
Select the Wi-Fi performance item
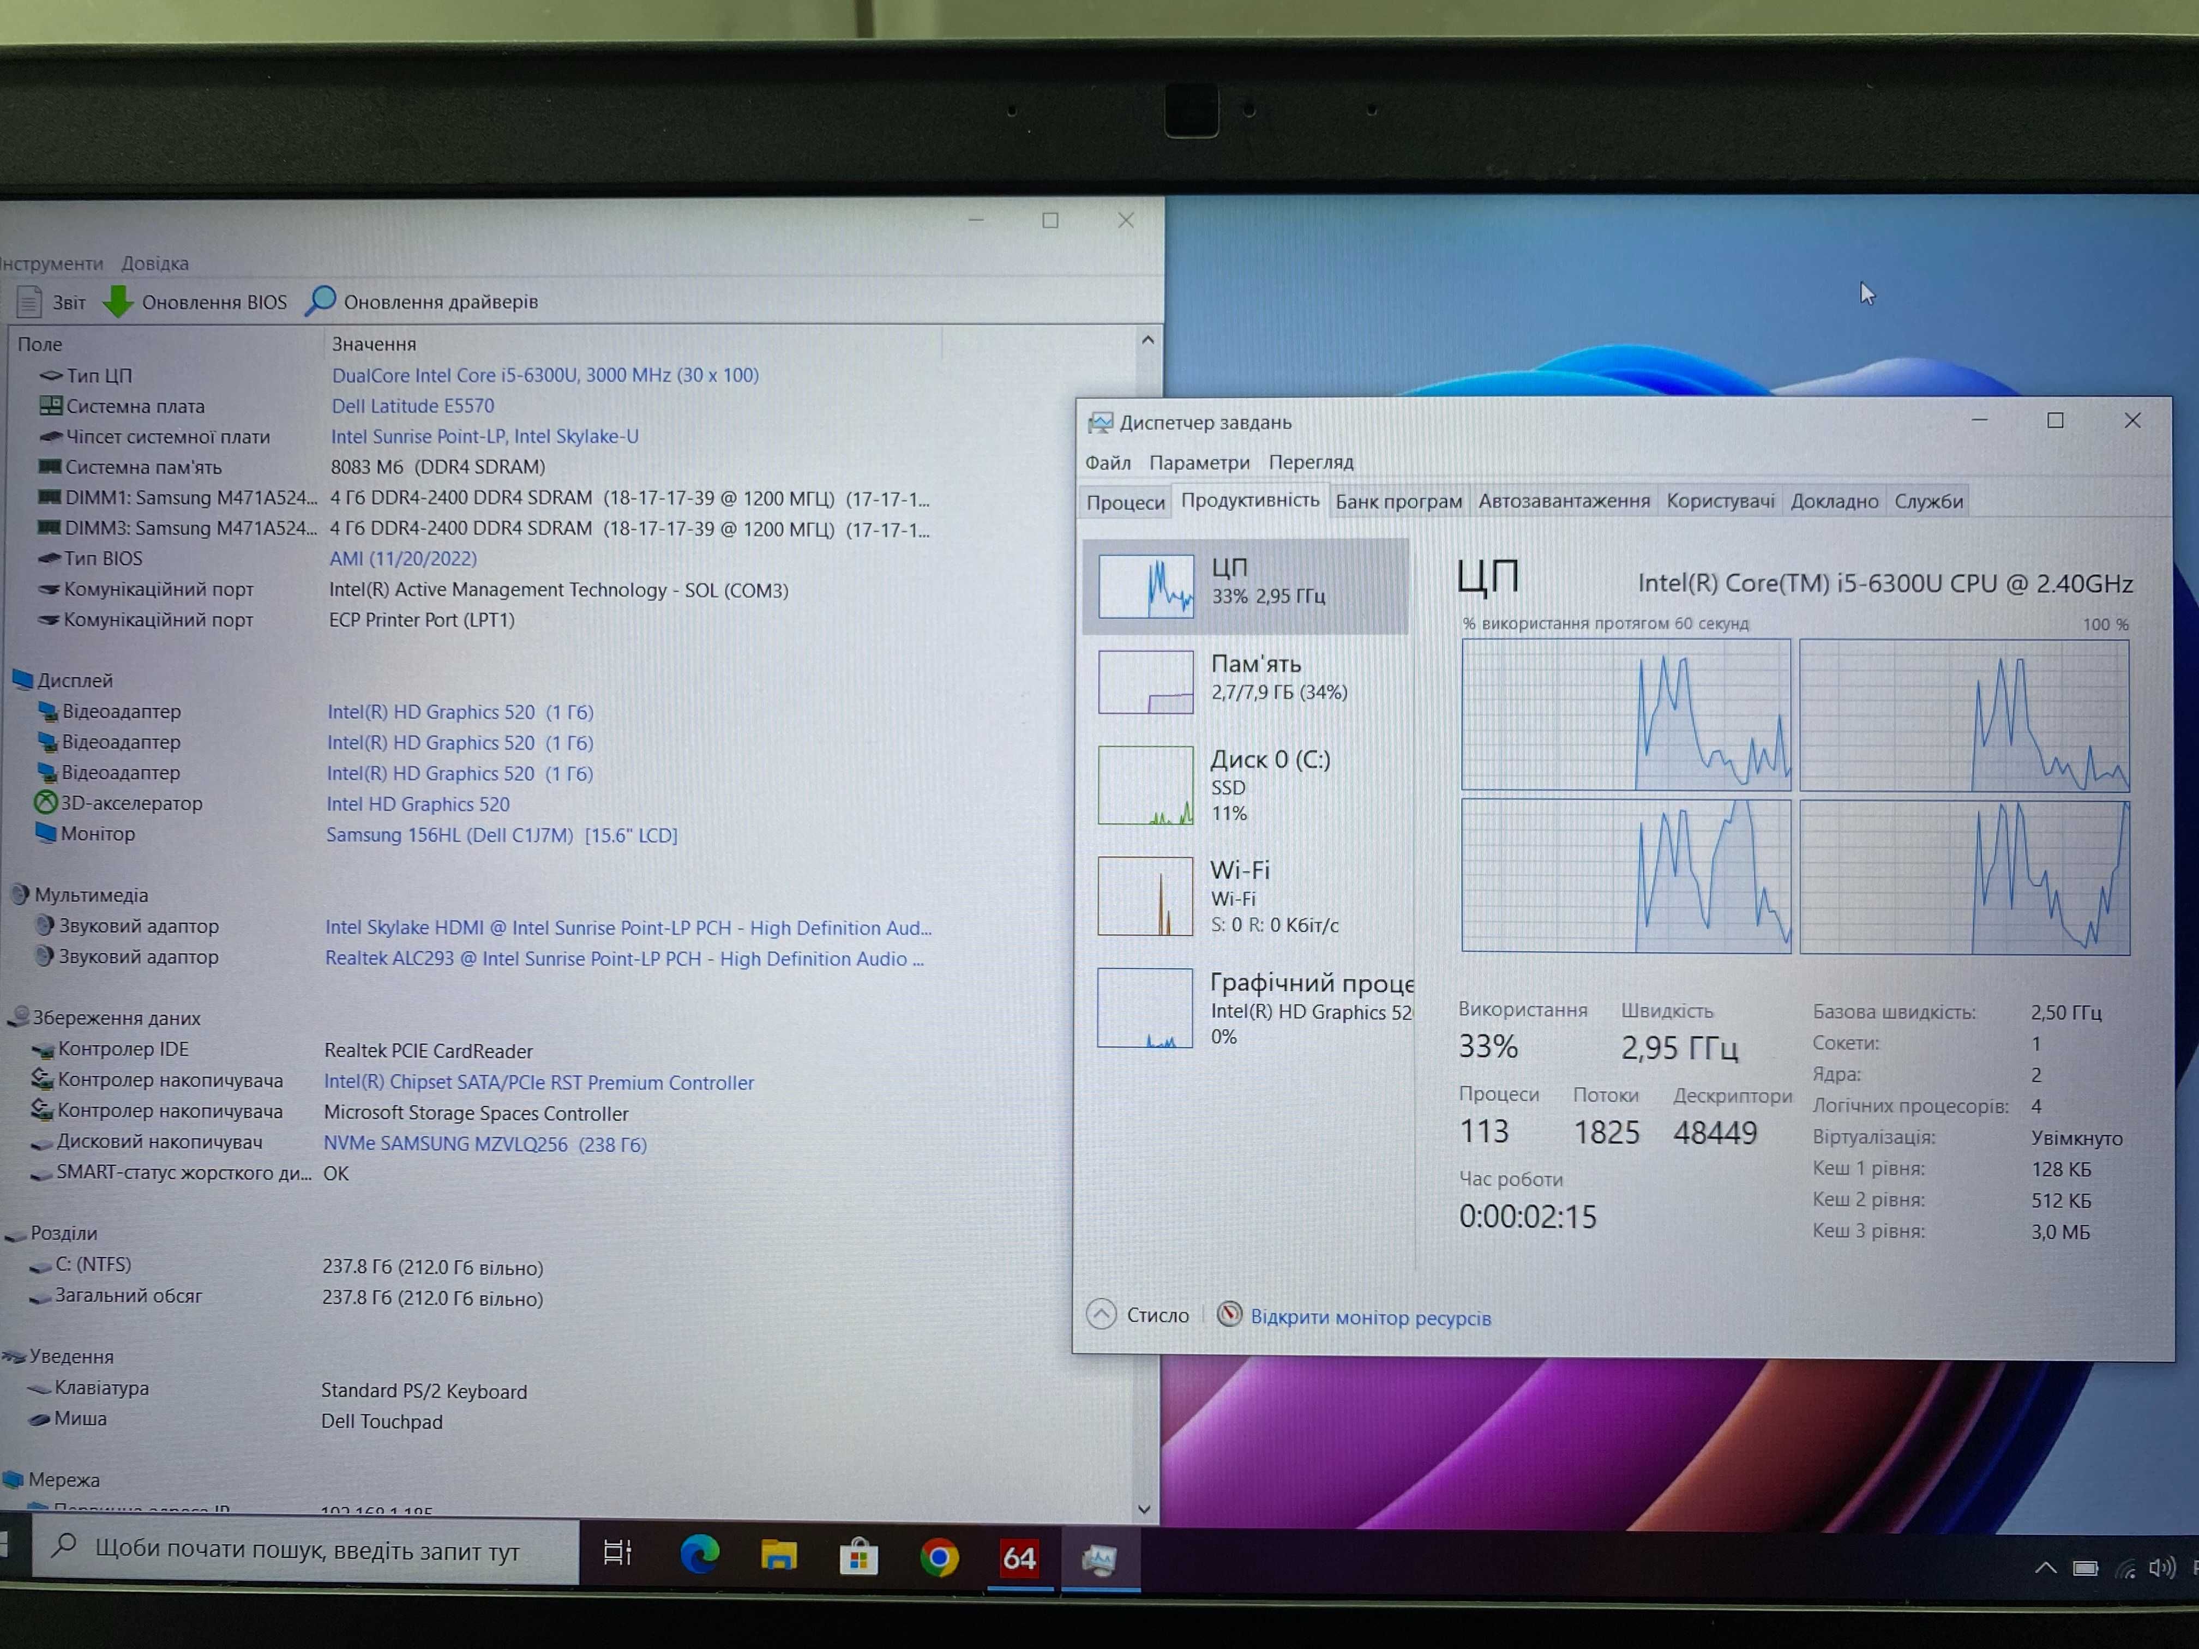pyautogui.click(x=1247, y=896)
